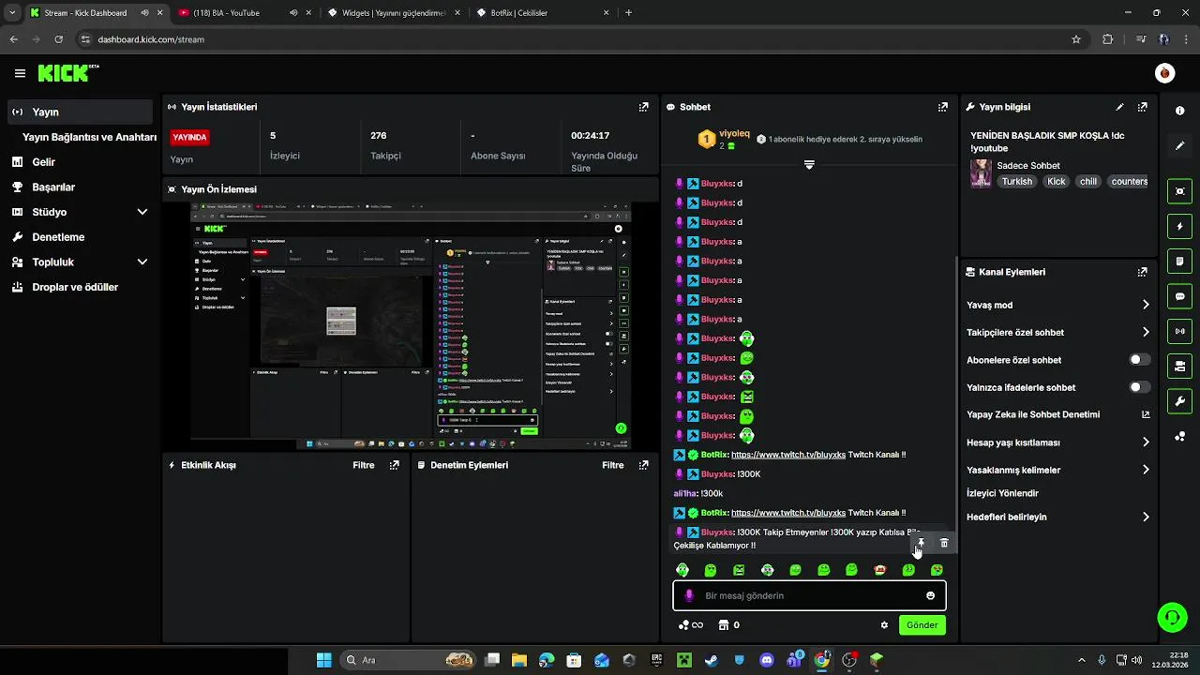The width and height of the screenshot is (1200, 675).
Task: Open Yayın Bağlantısı ve Anahtarı page
Action: (89, 137)
